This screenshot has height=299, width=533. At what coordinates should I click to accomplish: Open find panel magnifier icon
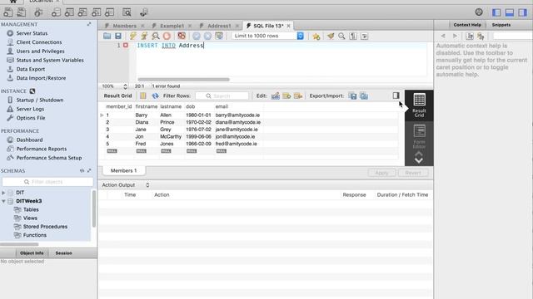(341, 36)
